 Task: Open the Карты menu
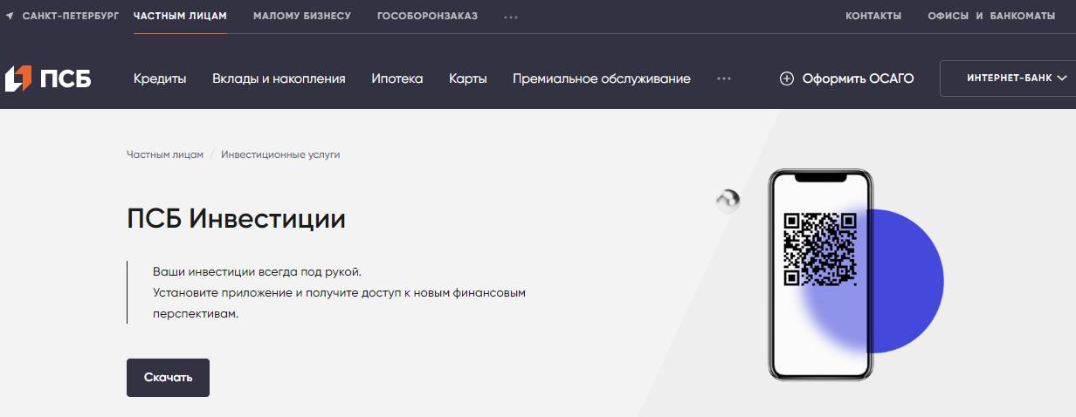click(x=468, y=79)
